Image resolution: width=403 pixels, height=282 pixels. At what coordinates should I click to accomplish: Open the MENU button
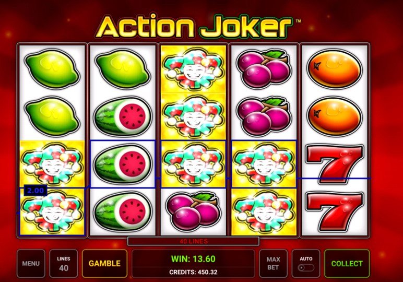(x=31, y=264)
